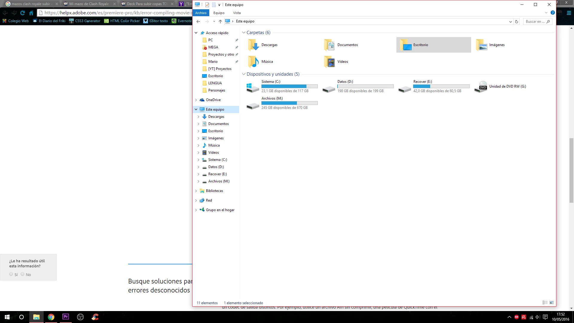Select Bibliotecas in navigation pane

(x=214, y=191)
